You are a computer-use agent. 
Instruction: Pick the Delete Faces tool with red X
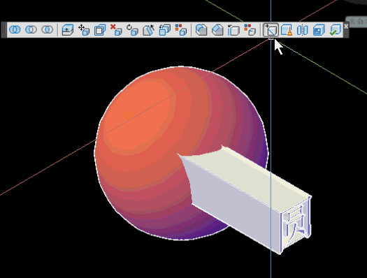point(116,30)
